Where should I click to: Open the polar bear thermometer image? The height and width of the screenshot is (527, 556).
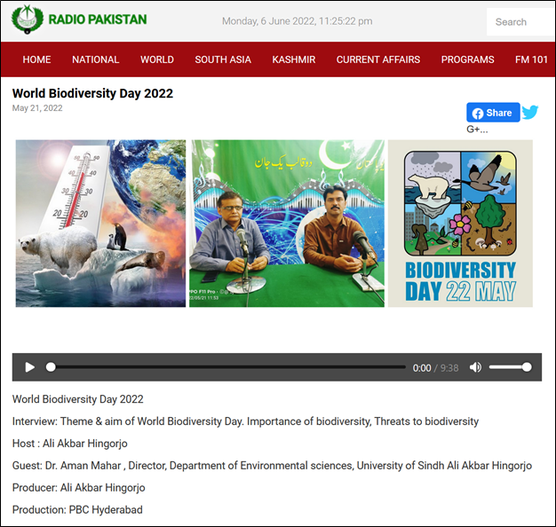[x=100, y=223]
